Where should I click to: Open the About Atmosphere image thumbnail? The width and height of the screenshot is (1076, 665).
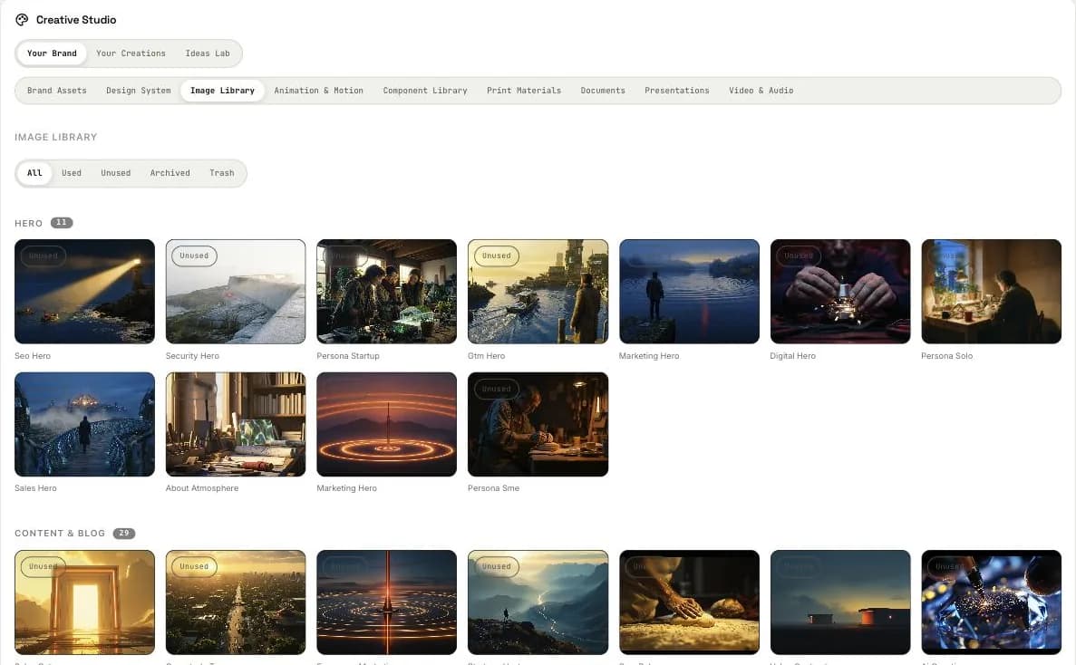[x=236, y=424]
